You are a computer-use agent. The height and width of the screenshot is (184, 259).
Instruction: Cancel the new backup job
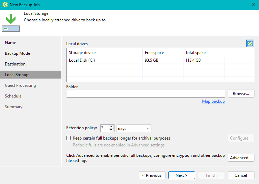241,175
